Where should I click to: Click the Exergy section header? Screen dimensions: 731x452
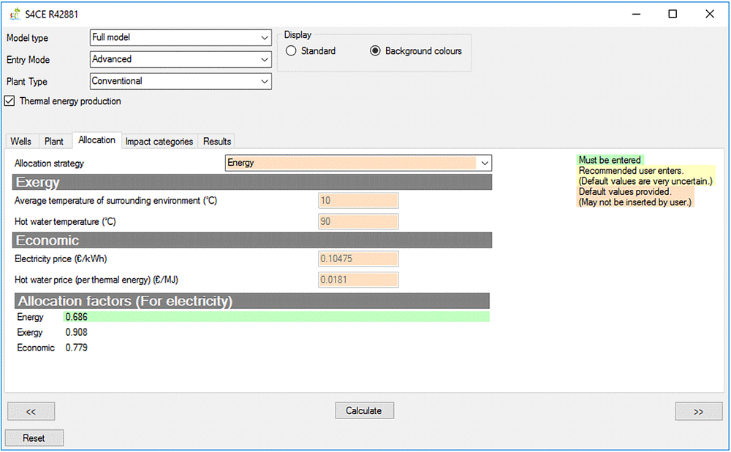(x=251, y=182)
